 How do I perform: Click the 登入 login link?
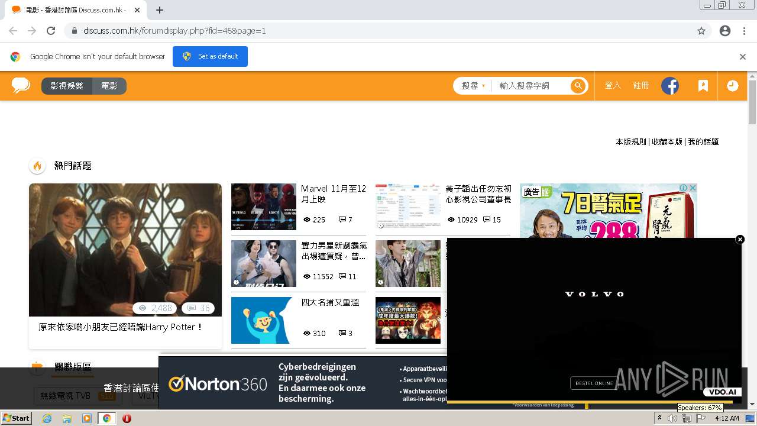point(613,86)
